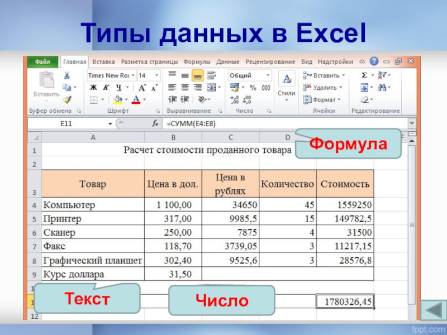Viewport: 447px width, 335px height.
Task: Open the Общий number format dropdown
Action: [268, 75]
